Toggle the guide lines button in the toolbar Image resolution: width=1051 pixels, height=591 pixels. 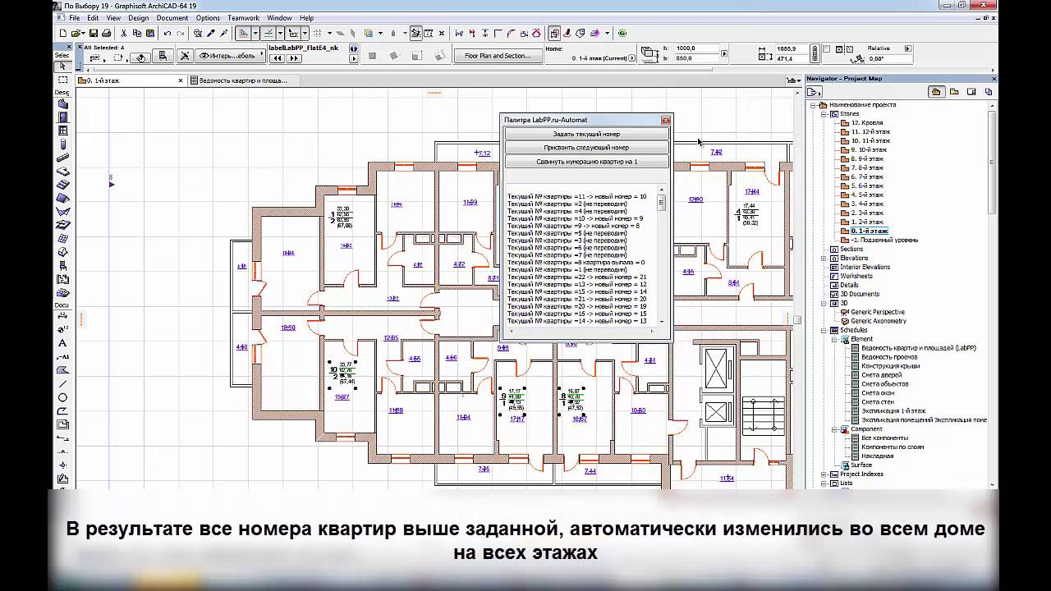tap(243, 34)
